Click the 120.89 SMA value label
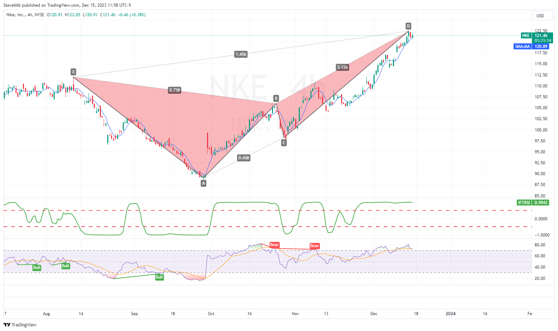Image resolution: width=558 pixels, height=331 pixels. 541,47
